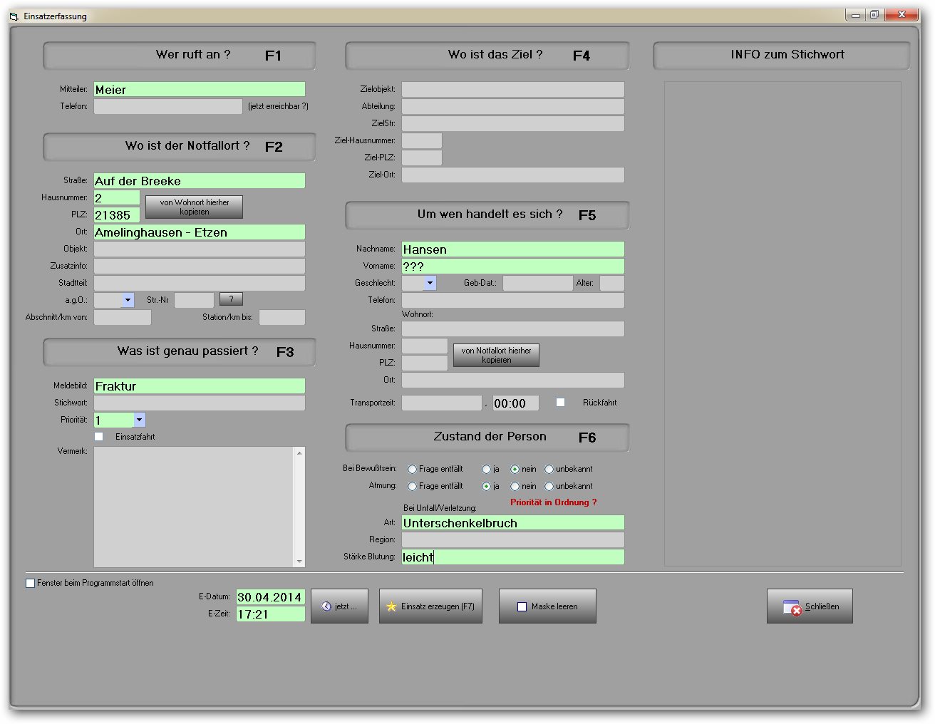Click the Wer ruft an F1 header
This screenshot has height=724, width=935.
tap(180, 56)
